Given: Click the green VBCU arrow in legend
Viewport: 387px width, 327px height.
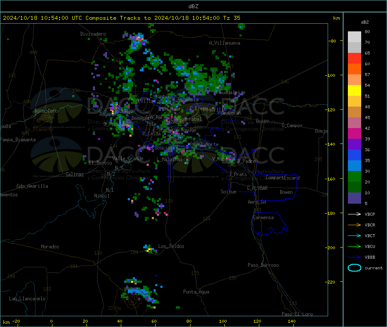Looking at the screenshot, I should coord(354,246).
